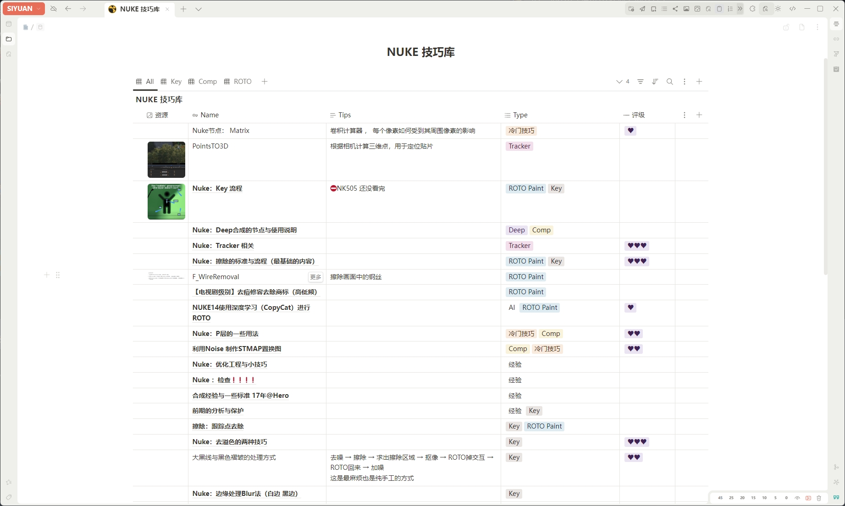The height and width of the screenshot is (506, 845).
Task: Open Type cell of PointsTO3D row
Action: click(x=560, y=159)
